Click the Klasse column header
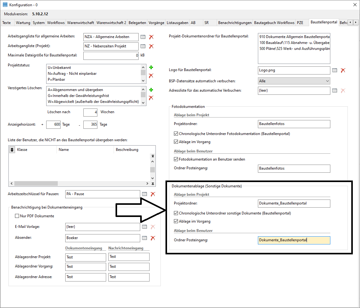 [36, 150]
